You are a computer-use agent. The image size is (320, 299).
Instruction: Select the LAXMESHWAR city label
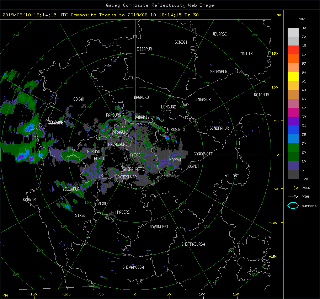(x=126, y=177)
